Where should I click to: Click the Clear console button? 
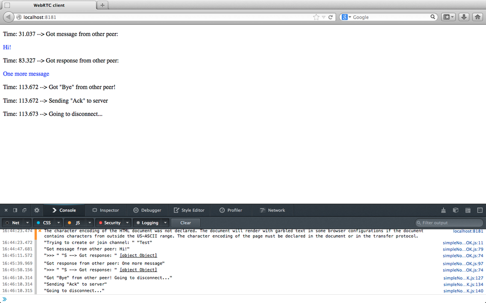click(185, 223)
